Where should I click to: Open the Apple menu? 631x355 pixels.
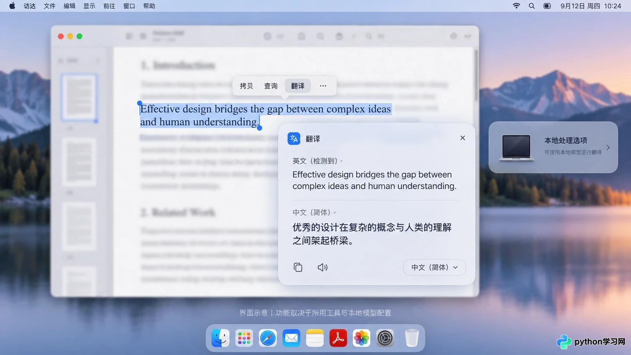(12, 6)
